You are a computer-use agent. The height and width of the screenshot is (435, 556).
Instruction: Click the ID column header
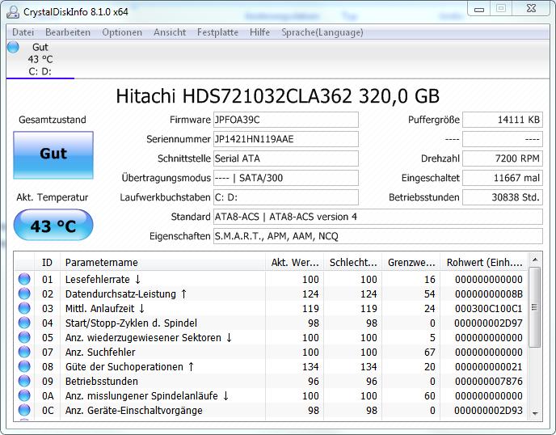pyautogui.click(x=47, y=262)
